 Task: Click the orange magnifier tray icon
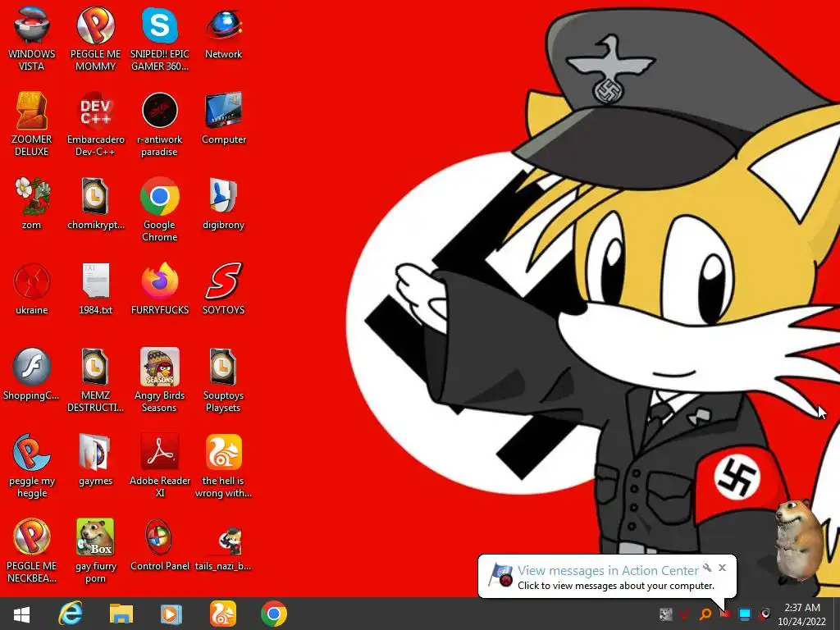pos(705,614)
